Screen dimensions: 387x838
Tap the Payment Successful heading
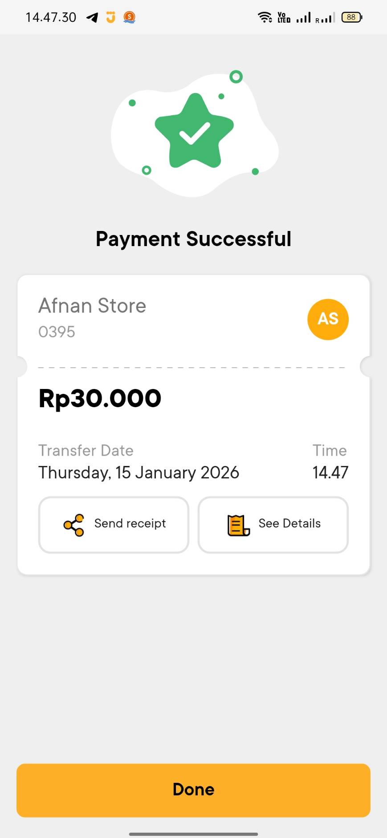pyautogui.click(x=193, y=239)
